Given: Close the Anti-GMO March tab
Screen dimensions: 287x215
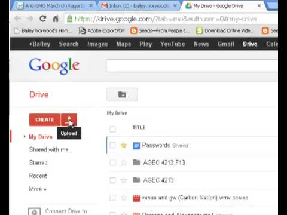Looking at the screenshot, I should [91, 5].
